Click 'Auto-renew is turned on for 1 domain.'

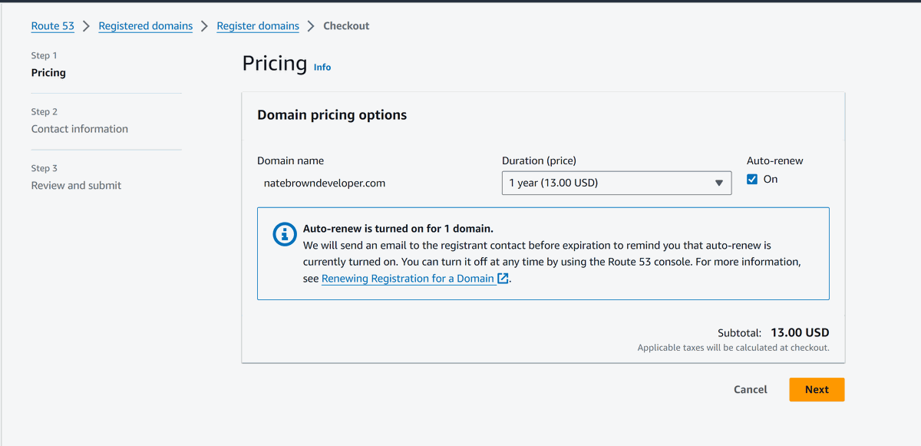tap(398, 229)
